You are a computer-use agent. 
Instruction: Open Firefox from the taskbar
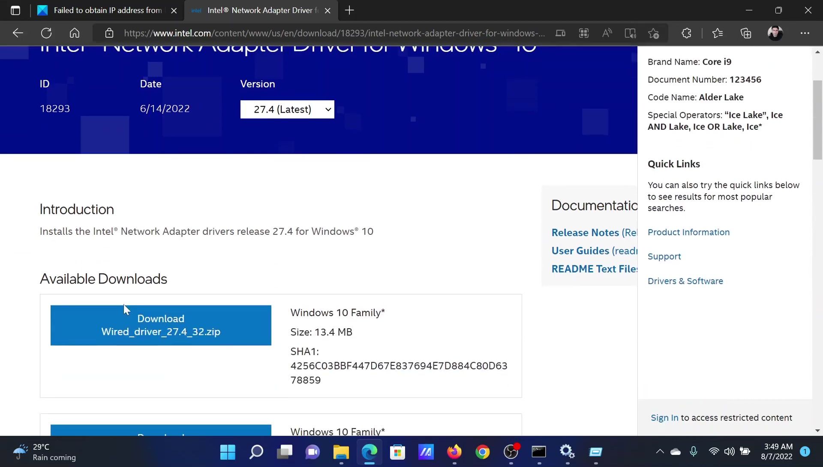click(454, 452)
